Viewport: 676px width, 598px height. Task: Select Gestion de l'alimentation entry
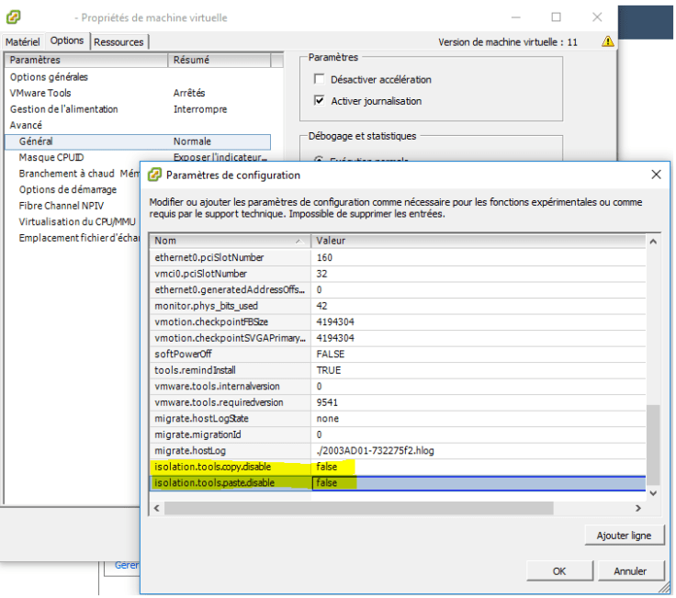pos(63,109)
